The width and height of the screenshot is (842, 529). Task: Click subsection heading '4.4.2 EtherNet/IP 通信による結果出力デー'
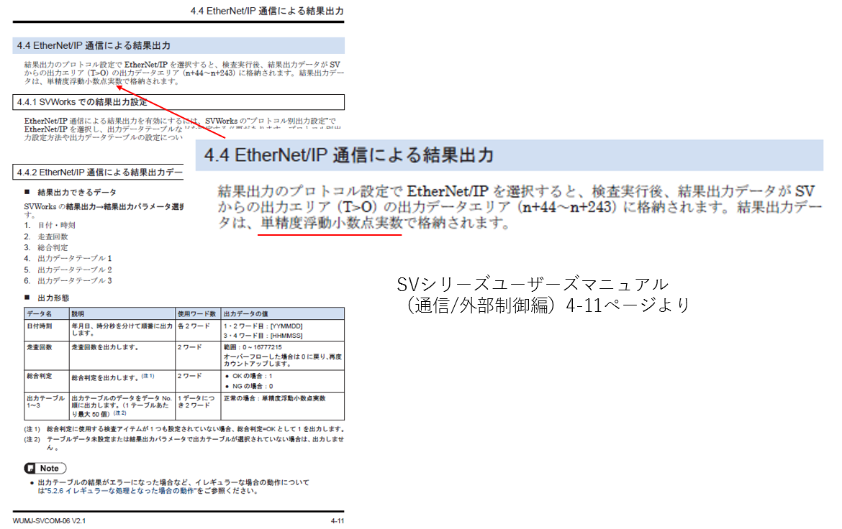tap(99, 172)
